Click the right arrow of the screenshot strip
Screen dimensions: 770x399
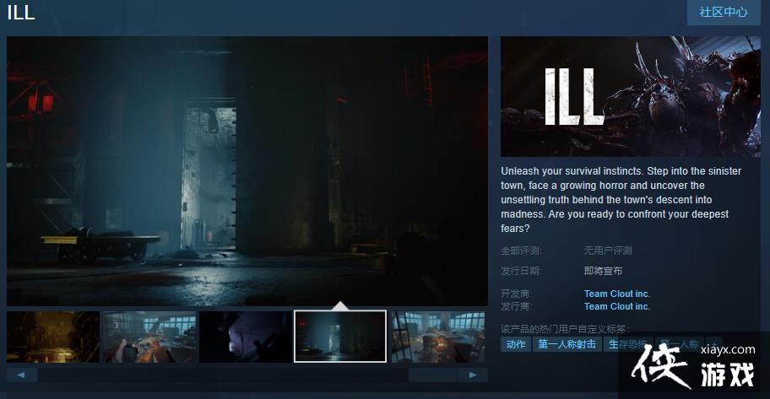473,375
